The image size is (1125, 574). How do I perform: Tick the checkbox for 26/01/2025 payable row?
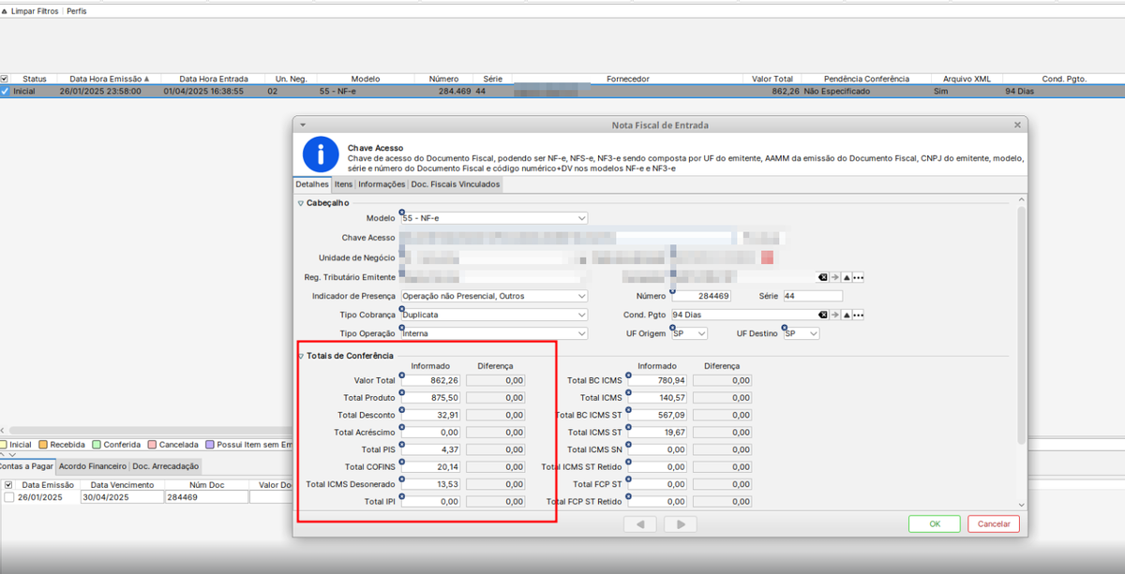8,497
